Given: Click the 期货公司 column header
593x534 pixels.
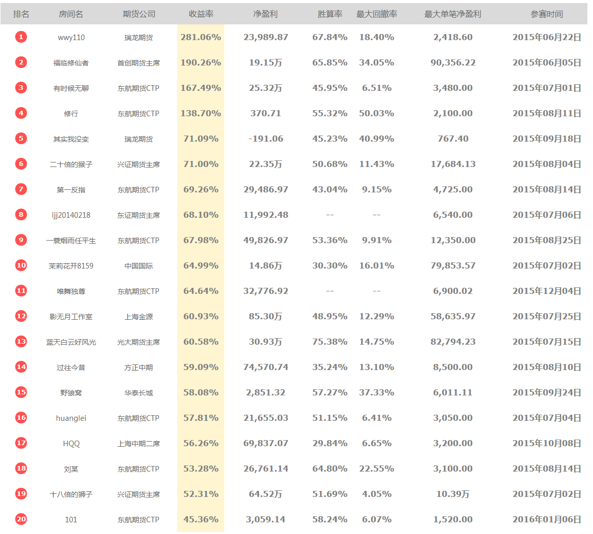Looking at the screenshot, I should [x=139, y=14].
